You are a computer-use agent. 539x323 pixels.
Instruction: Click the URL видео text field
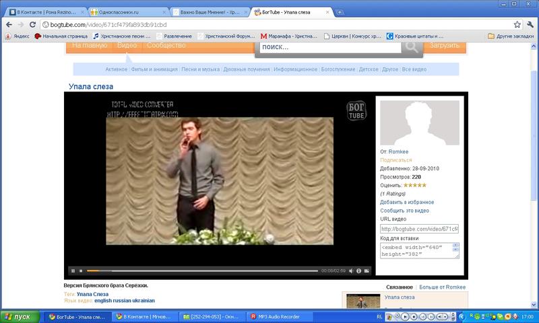click(x=419, y=229)
